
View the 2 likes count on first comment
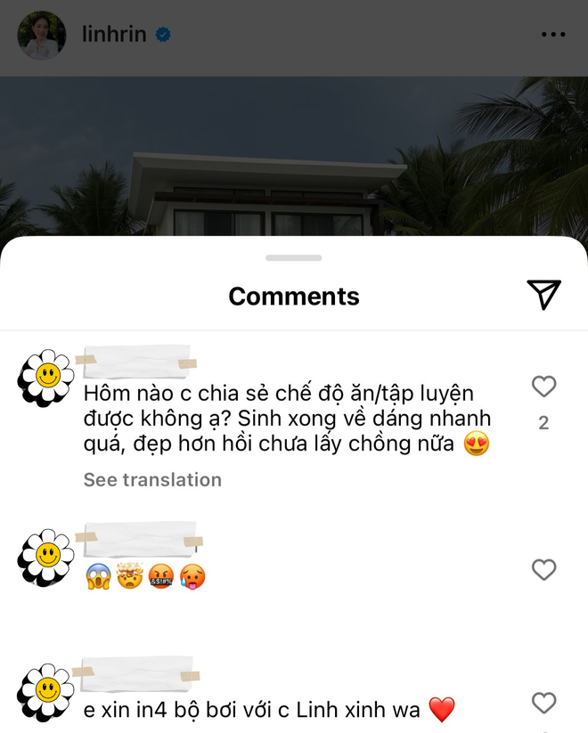point(543,423)
